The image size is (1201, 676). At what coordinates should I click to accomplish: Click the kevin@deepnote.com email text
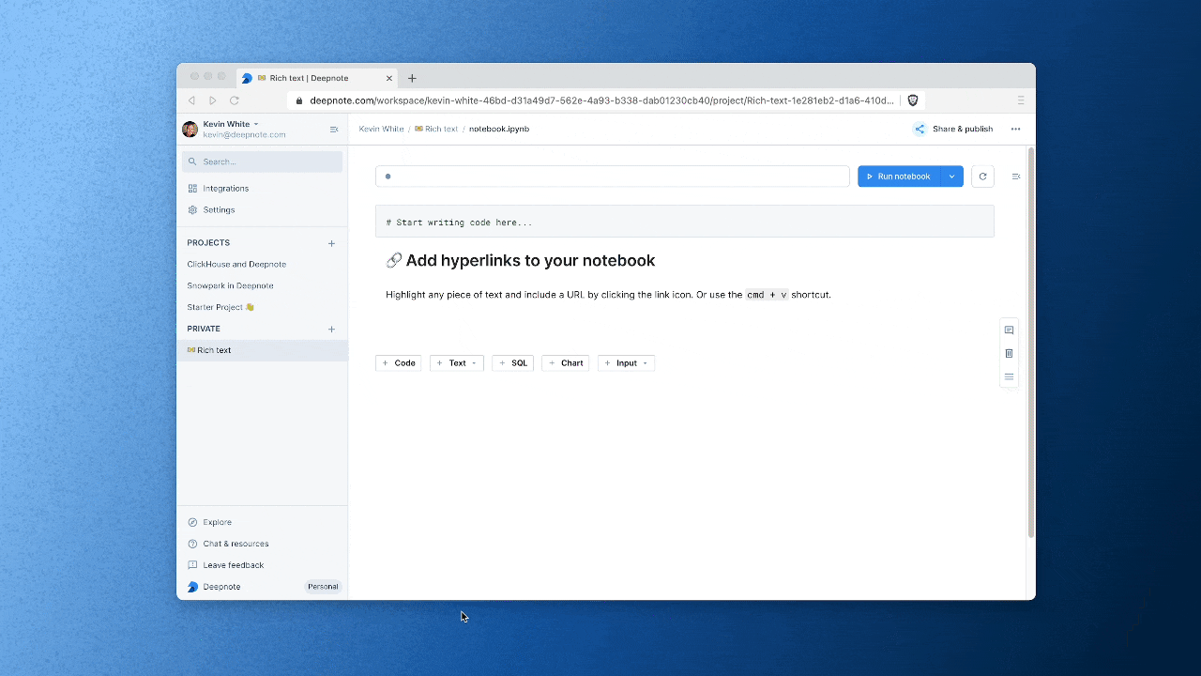click(244, 135)
